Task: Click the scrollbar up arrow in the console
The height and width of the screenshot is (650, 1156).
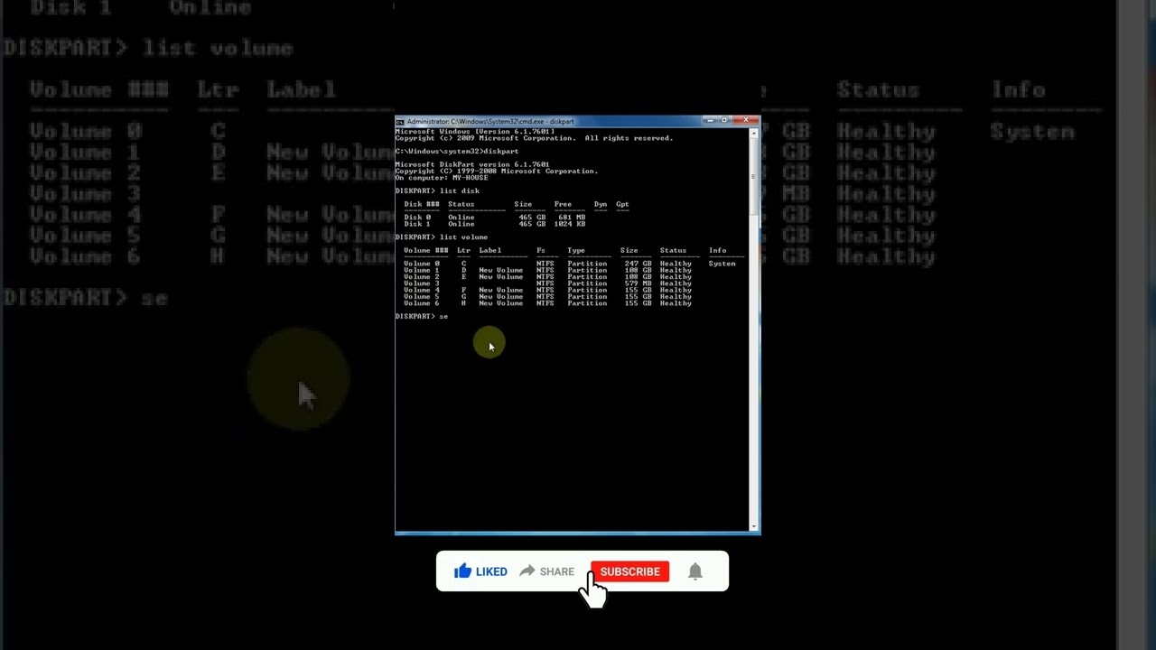Action: [x=754, y=134]
